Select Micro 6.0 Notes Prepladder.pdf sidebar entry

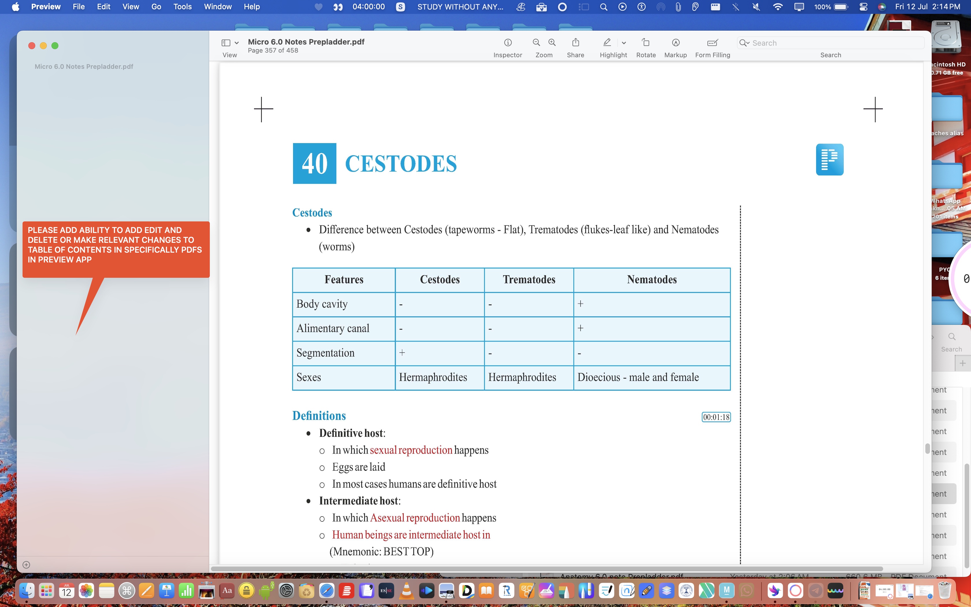click(84, 67)
